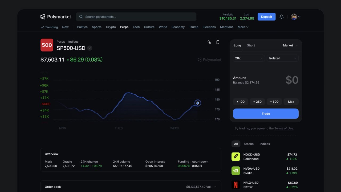Click the Nvidia NVDA-USD icon
The width and height of the screenshot is (341, 192).
pyautogui.click(x=236, y=171)
